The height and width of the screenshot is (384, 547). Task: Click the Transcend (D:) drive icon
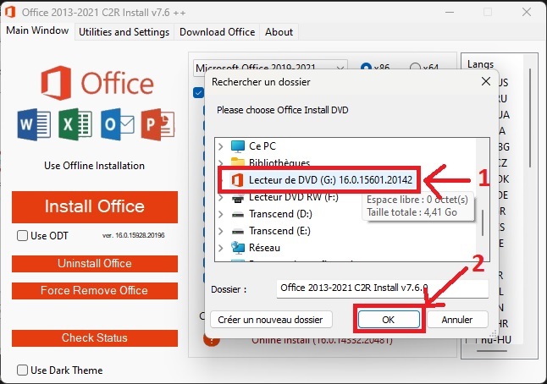(x=238, y=214)
